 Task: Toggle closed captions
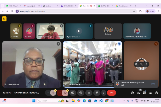(89, 93)
